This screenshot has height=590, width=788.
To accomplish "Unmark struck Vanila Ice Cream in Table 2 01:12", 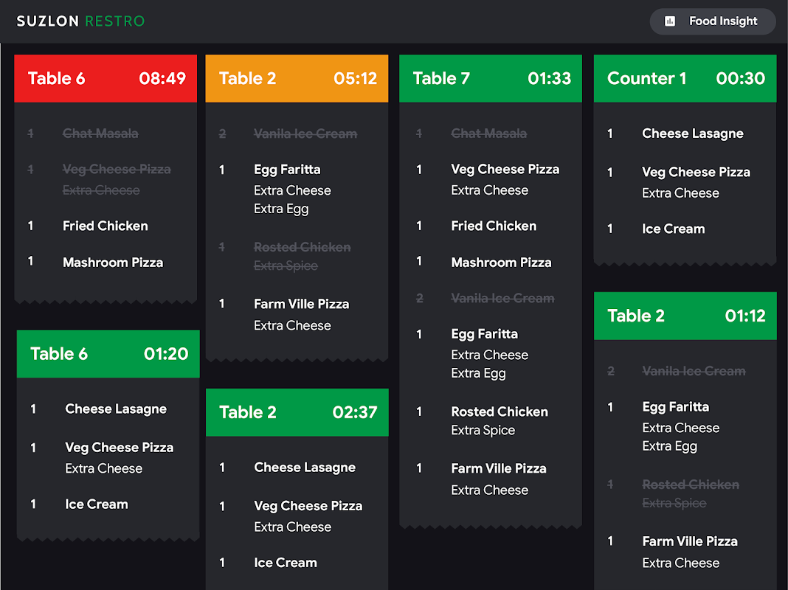I will click(694, 371).
